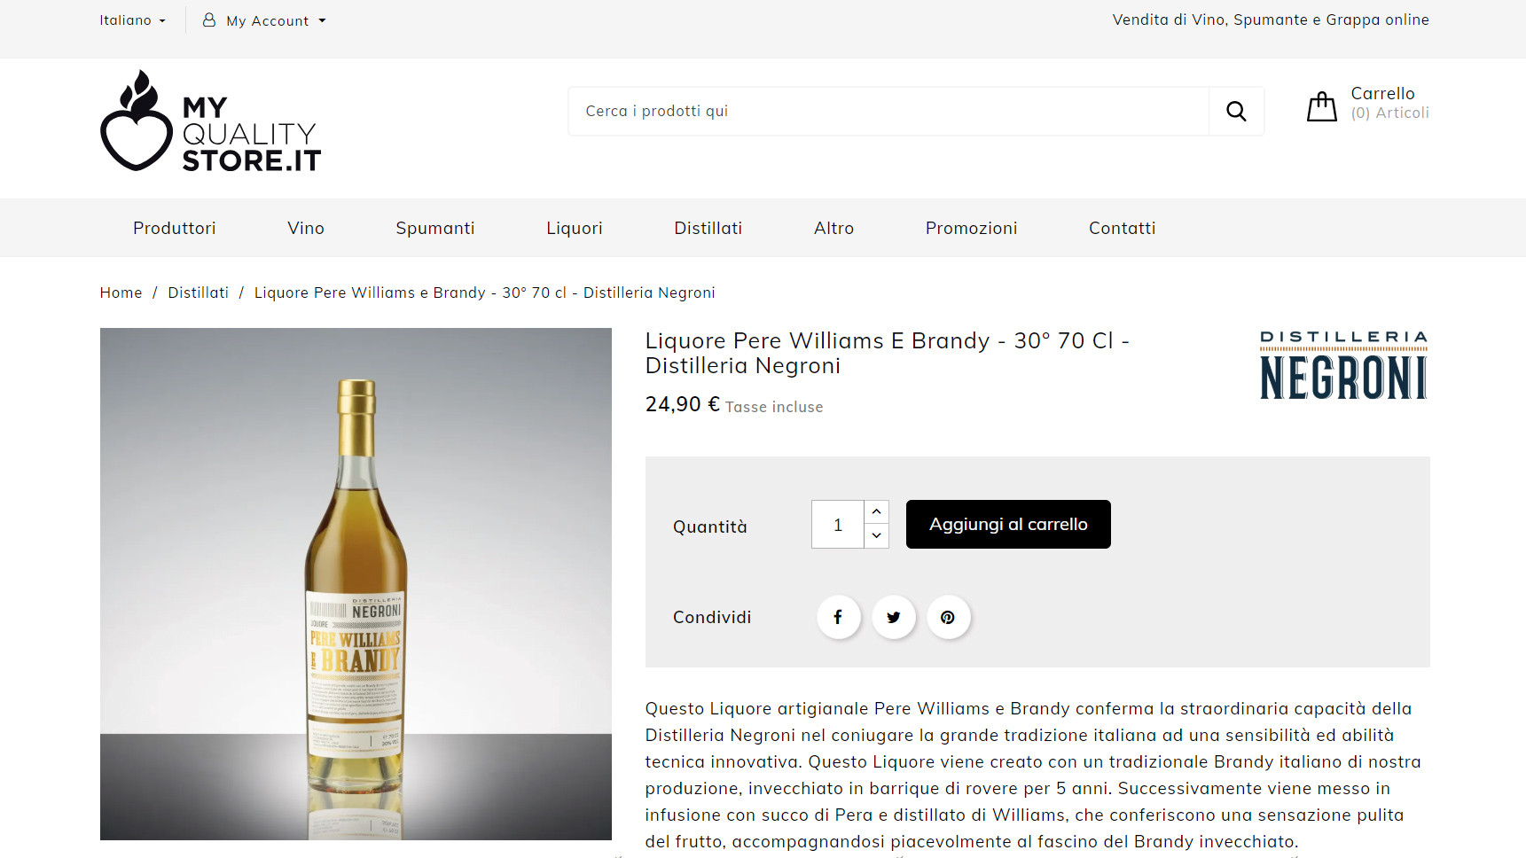Image resolution: width=1526 pixels, height=858 pixels.
Task: Open the Vino menu item
Action: (305, 228)
